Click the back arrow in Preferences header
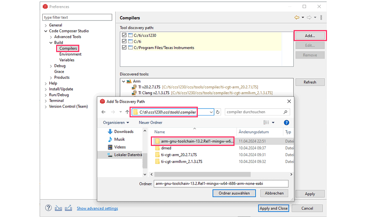The height and width of the screenshot is (220, 367). pos(297,18)
